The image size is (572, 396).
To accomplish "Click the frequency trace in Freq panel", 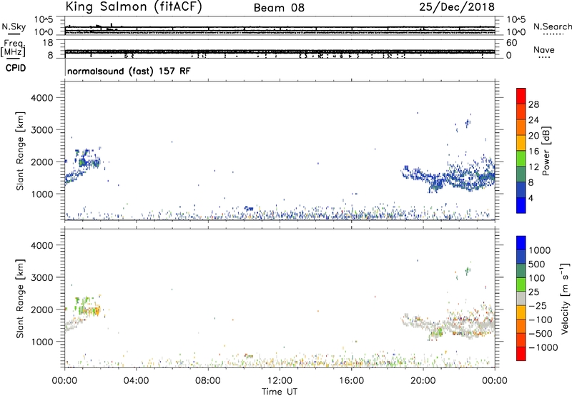I will (x=280, y=51).
